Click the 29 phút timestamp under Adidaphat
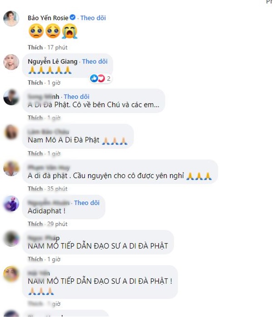The image size is (275, 317). (x=57, y=224)
